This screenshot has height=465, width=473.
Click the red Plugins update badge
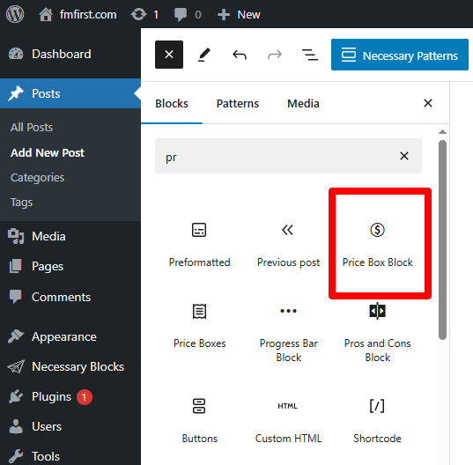pos(85,397)
